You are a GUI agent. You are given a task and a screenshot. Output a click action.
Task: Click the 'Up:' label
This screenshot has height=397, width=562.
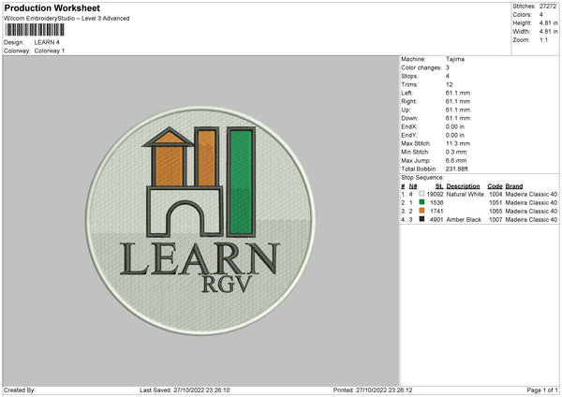click(x=406, y=110)
